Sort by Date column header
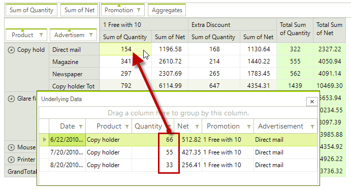 pos(67,126)
